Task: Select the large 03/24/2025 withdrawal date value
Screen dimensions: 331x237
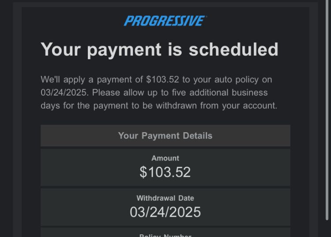Action: point(165,212)
